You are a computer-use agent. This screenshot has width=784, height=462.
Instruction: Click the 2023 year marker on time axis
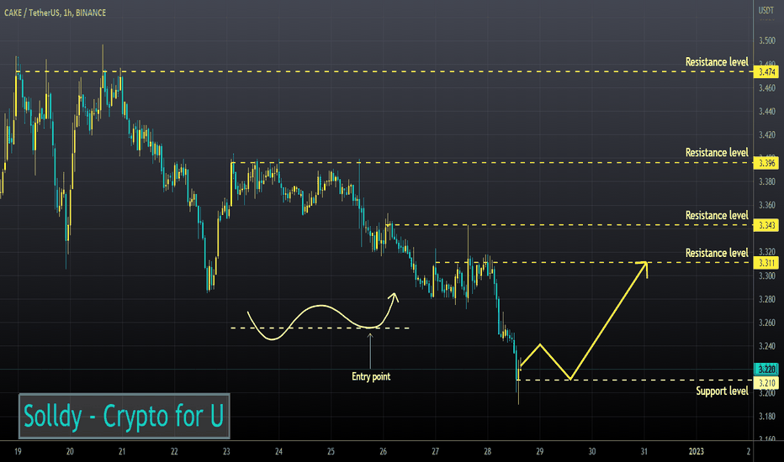pyautogui.click(x=696, y=452)
